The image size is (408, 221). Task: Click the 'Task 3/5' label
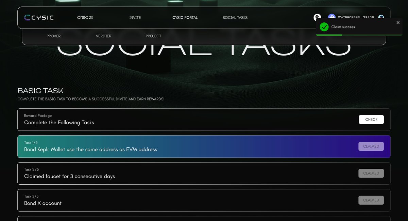pyautogui.click(x=32, y=196)
